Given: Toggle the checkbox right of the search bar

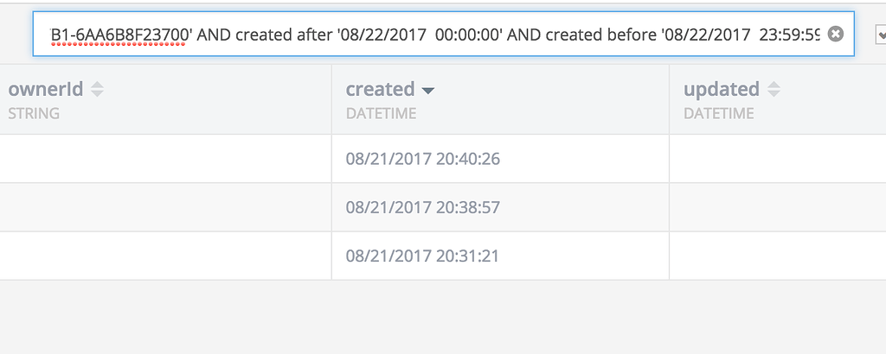Looking at the screenshot, I should coord(881,35).
